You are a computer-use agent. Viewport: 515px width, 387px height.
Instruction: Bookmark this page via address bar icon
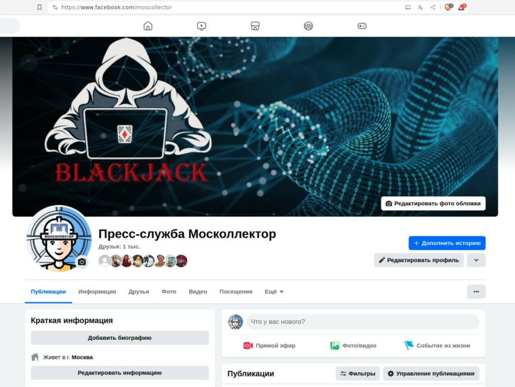click(x=39, y=7)
